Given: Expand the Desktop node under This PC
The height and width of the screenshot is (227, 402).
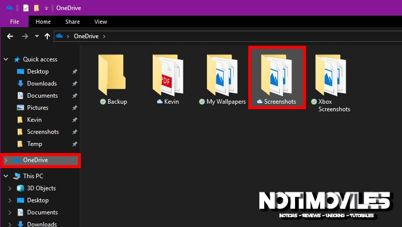Looking at the screenshot, I should [x=10, y=200].
